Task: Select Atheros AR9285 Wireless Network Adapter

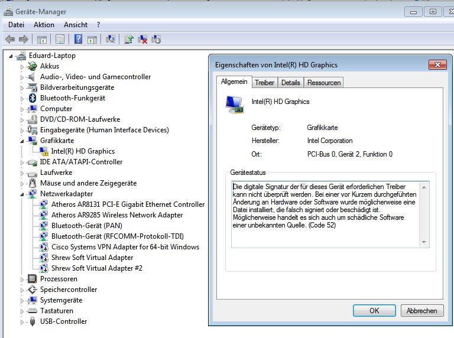Action: 117,215
